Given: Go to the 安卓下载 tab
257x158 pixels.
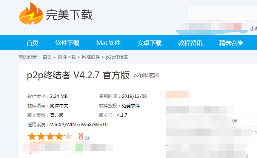Looking at the screenshot, I should point(149,43).
